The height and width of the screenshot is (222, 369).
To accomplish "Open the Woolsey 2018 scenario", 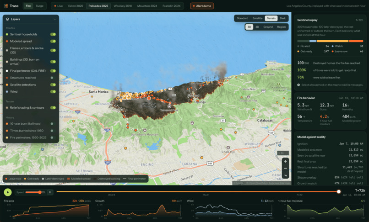I will click(123, 6).
